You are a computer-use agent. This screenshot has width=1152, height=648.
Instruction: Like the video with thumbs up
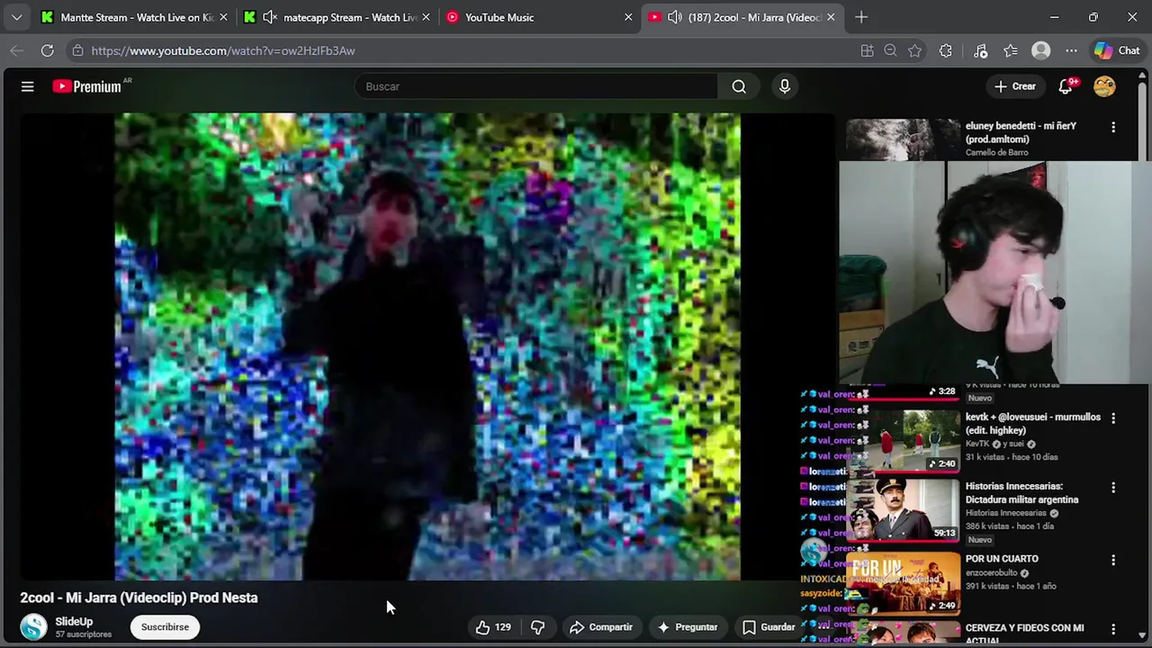(493, 627)
